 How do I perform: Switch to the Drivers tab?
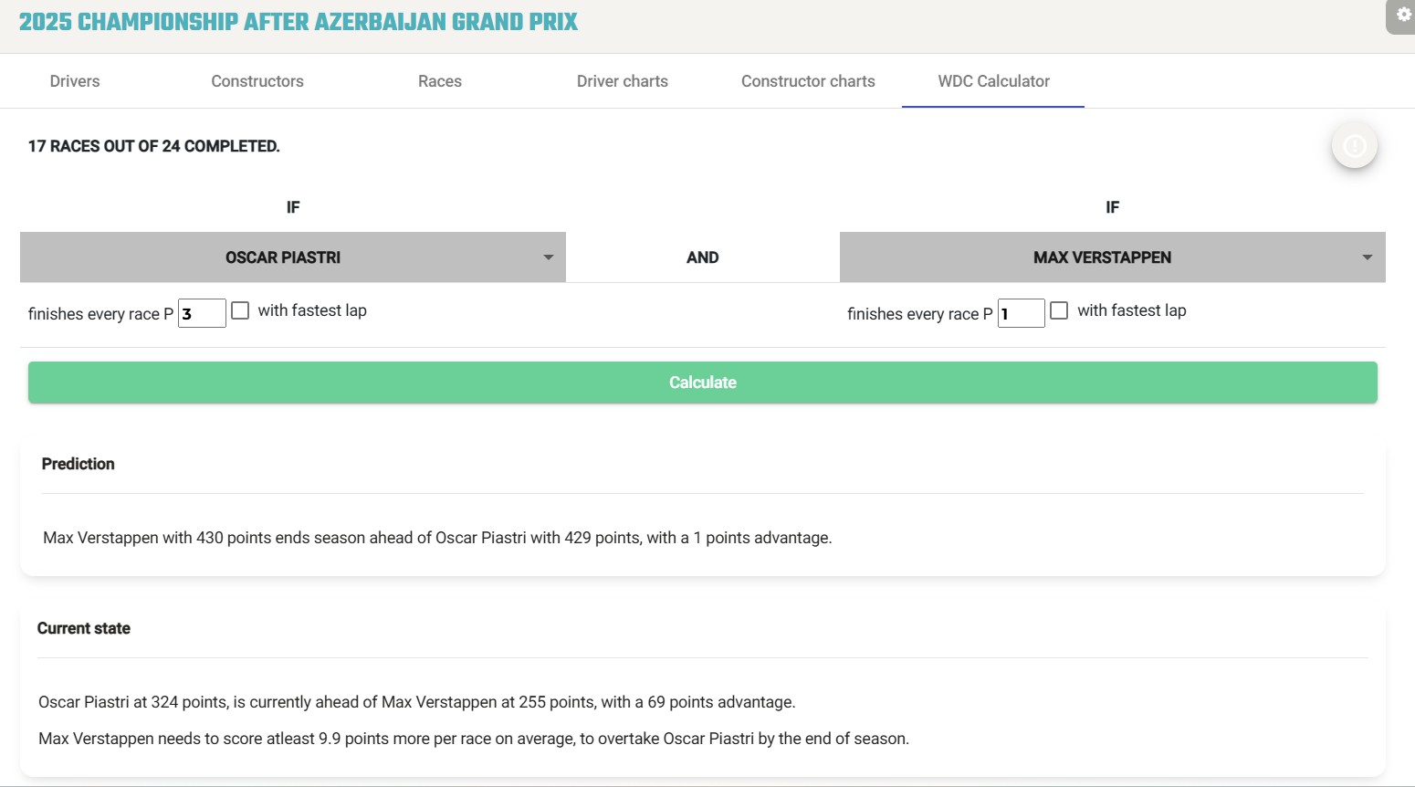tap(75, 81)
